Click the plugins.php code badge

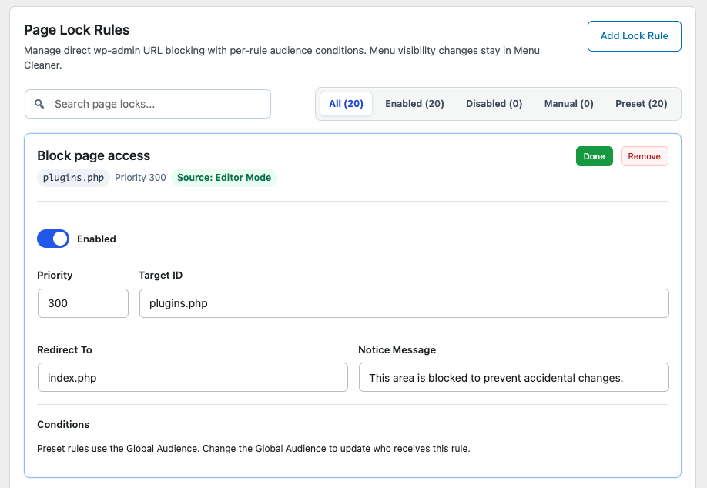tap(73, 178)
